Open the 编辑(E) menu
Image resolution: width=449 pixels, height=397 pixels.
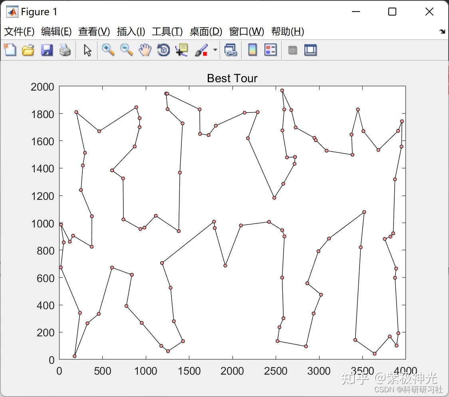click(56, 31)
